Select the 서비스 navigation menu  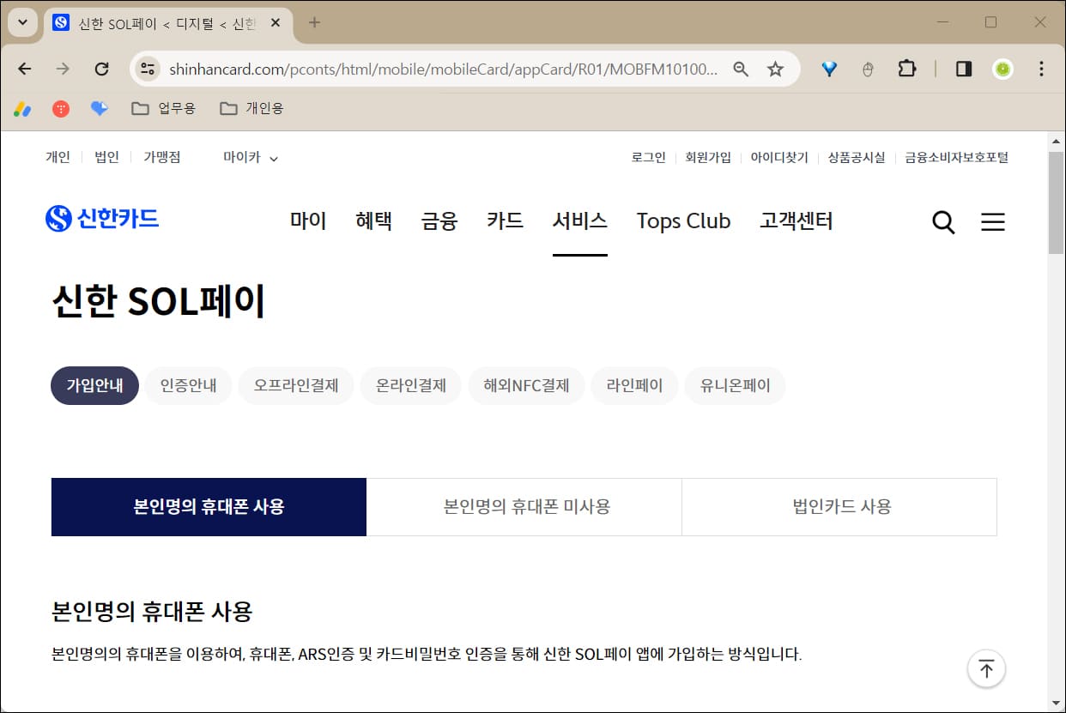coord(579,221)
